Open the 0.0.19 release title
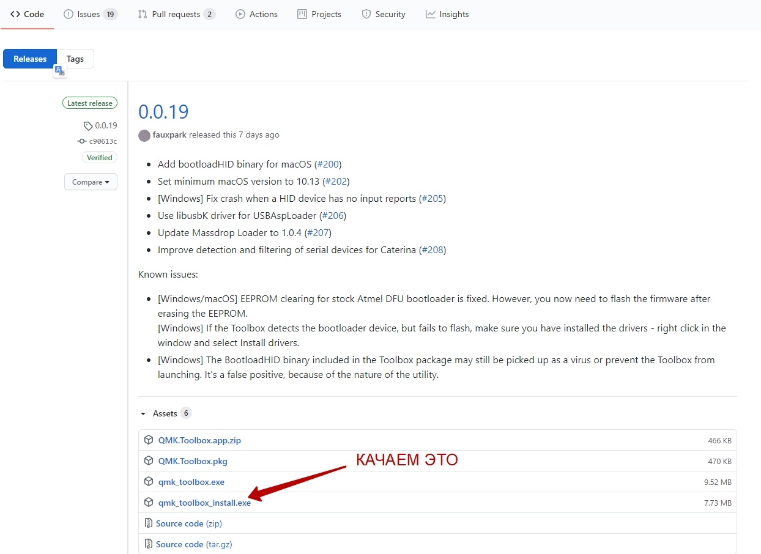This screenshot has height=554, width=761. 163,112
